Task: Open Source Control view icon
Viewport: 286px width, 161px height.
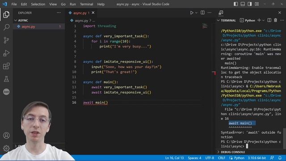Action: tap(6, 40)
